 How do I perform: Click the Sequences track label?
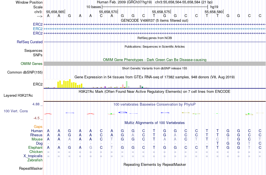33,50
